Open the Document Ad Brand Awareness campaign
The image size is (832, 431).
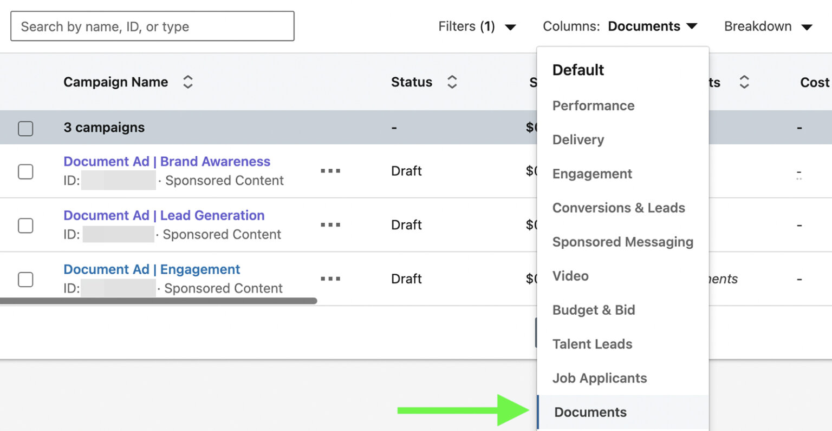tap(167, 161)
